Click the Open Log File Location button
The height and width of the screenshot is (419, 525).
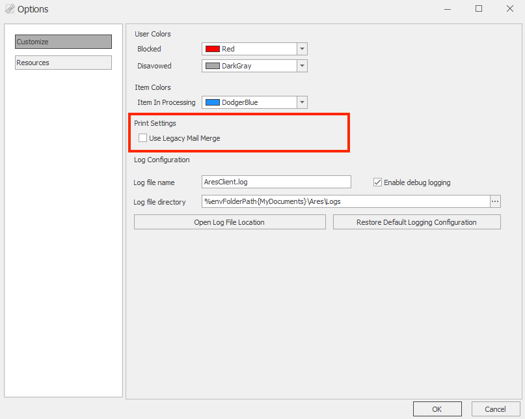point(229,222)
